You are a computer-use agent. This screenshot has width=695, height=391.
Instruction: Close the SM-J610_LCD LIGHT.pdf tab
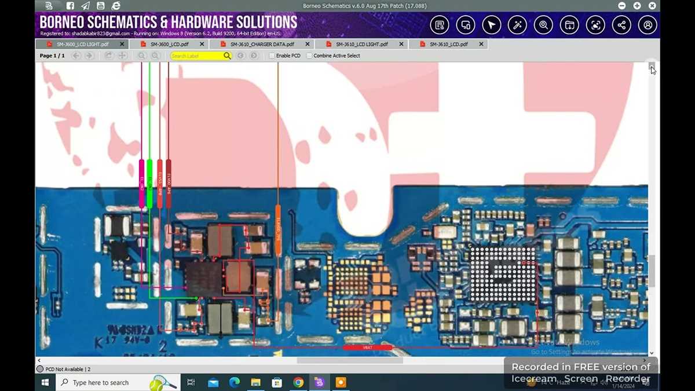tap(401, 44)
